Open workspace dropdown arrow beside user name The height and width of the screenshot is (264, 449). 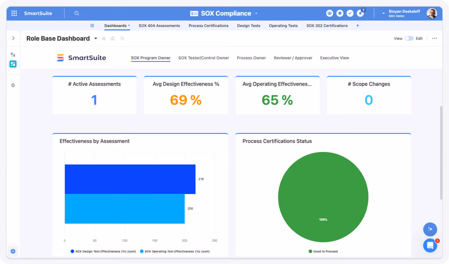click(x=383, y=13)
